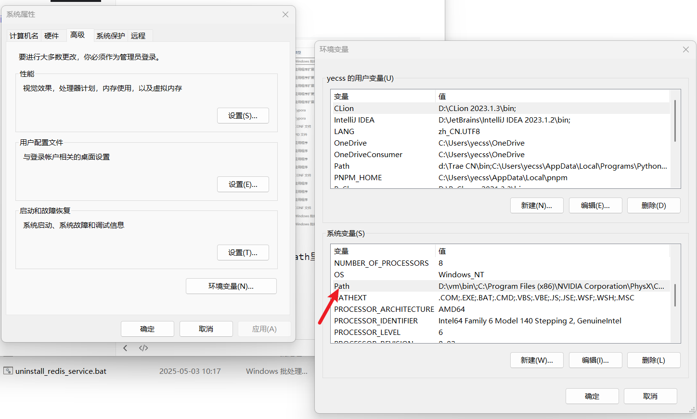
Task: Sort user variables by 值 column header
Action: (553, 96)
